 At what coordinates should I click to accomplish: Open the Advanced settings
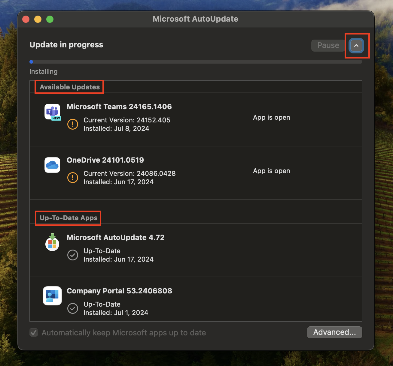(334, 332)
